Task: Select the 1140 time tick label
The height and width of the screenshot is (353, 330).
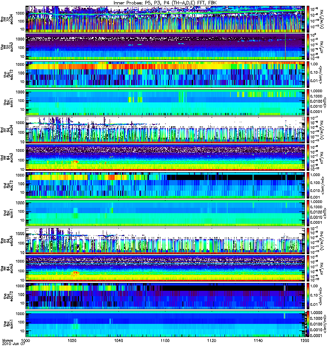Action: click(x=258, y=340)
